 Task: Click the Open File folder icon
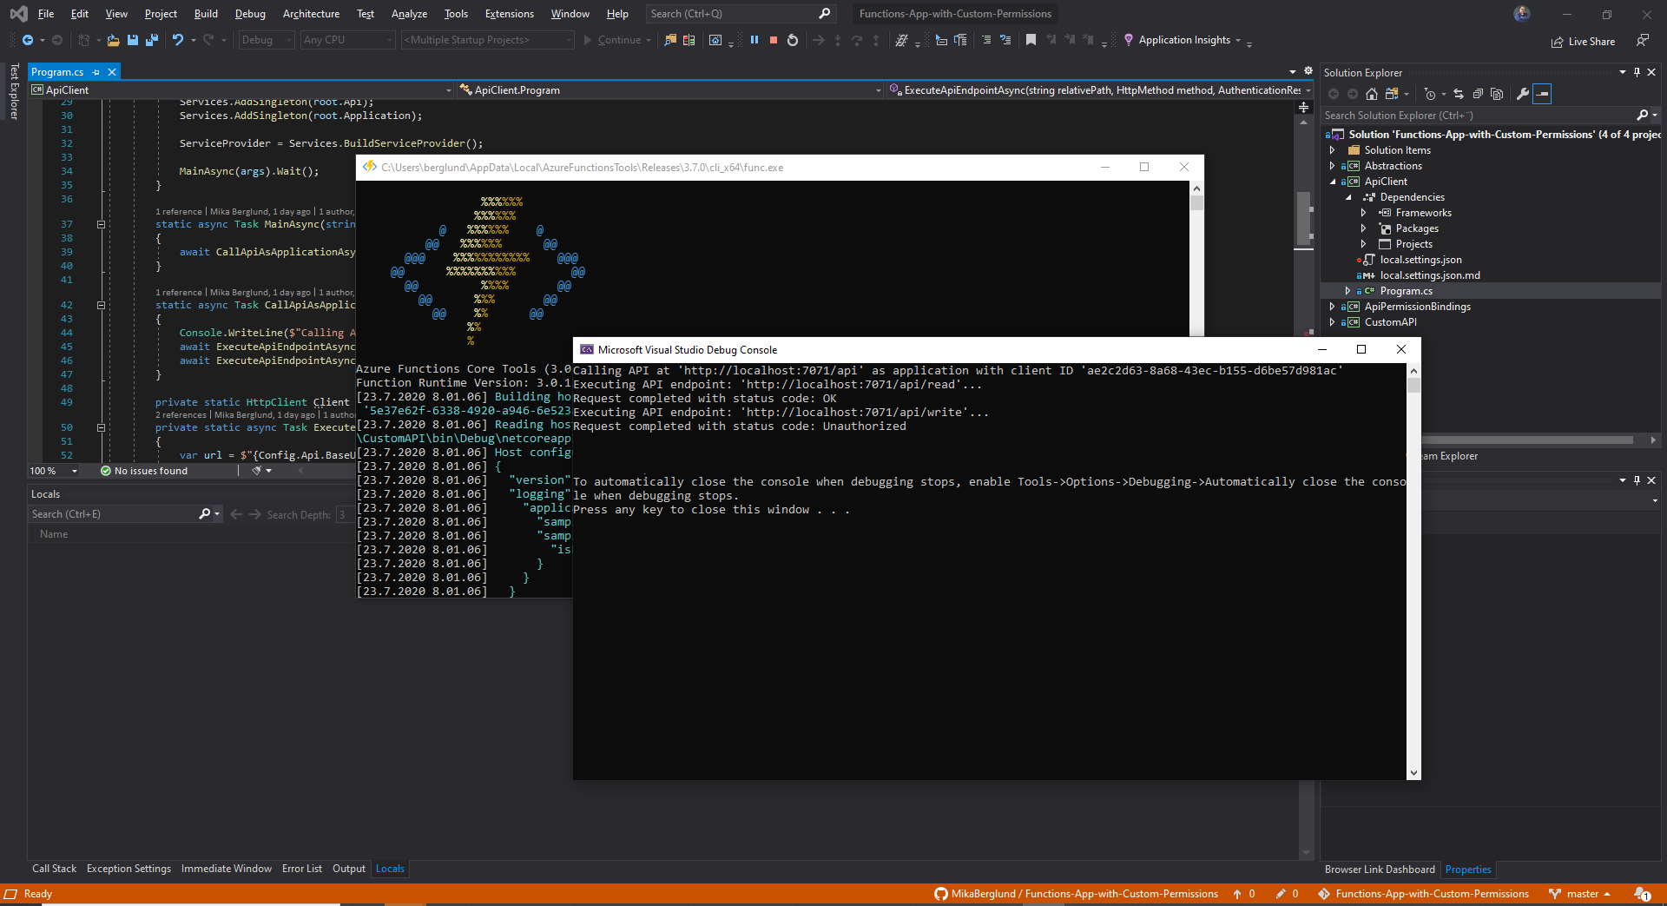[113, 40]
